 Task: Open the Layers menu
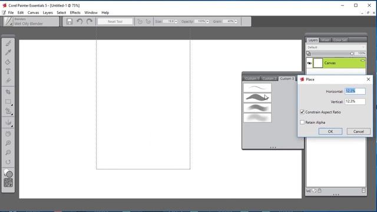coord(48,13)
